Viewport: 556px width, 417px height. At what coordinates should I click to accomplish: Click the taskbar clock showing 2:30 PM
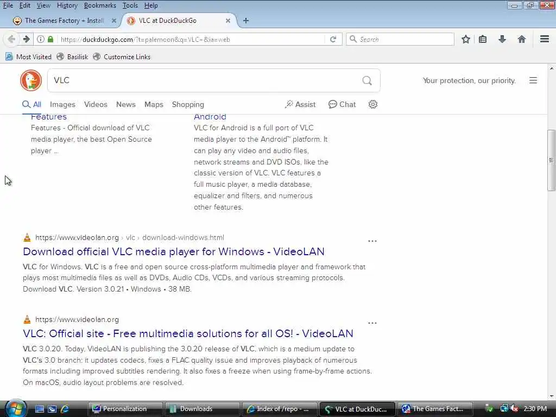535,409
